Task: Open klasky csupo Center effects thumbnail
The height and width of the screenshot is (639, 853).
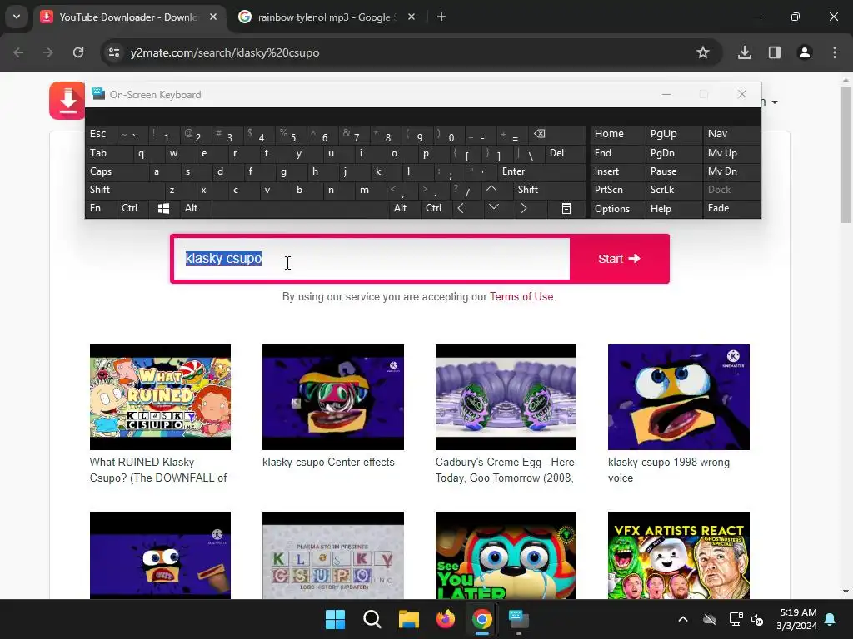Action: [x=333, y=397]
